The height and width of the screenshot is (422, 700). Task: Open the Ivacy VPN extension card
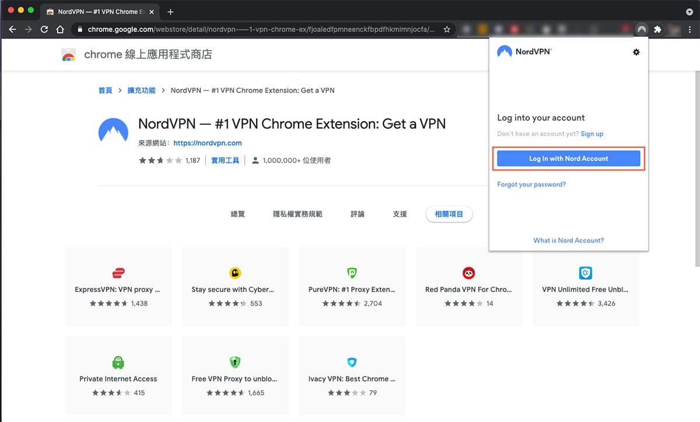tap(352, 375)
